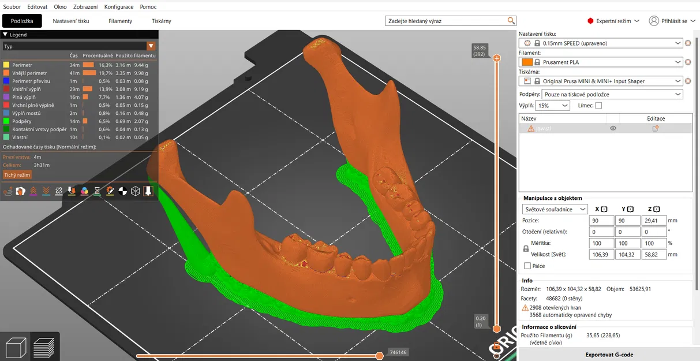Switch to the Filamenty tab

120,21
